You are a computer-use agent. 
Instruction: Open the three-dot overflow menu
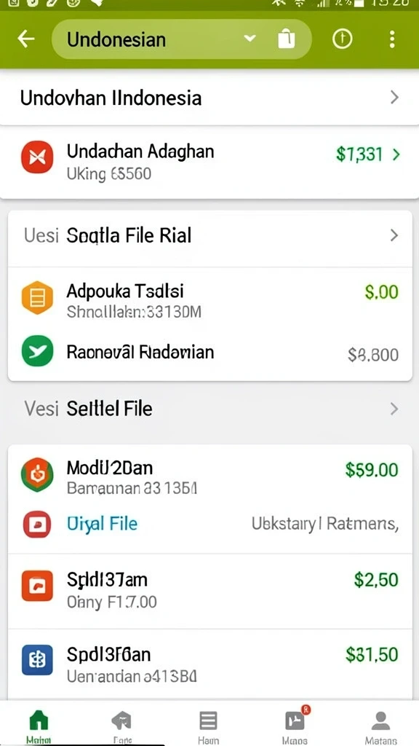[x=392, y=39]
